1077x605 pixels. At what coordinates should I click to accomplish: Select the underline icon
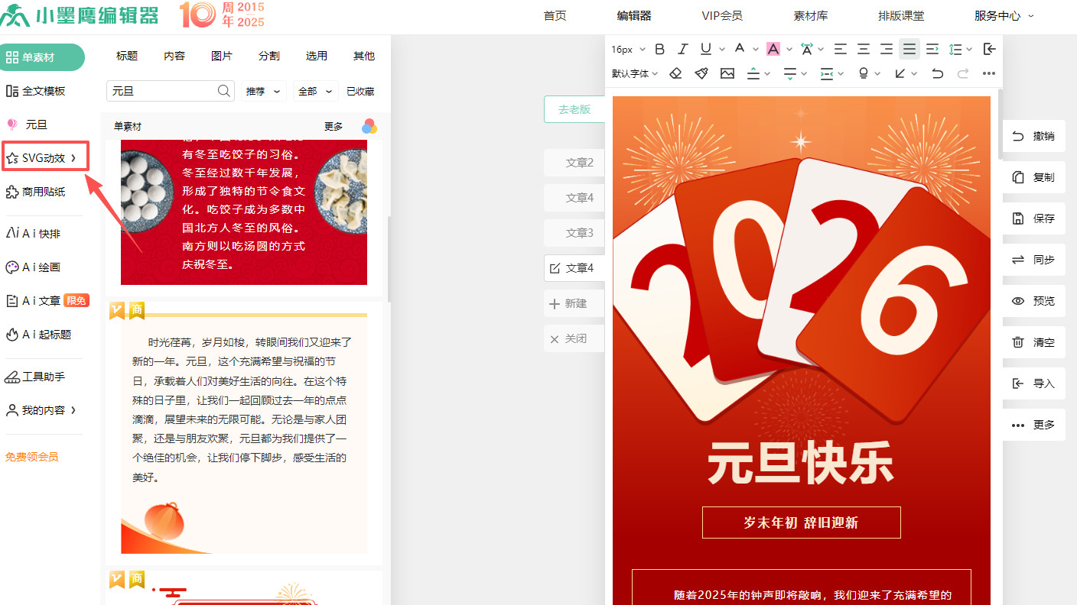click(x=705, y=48)
